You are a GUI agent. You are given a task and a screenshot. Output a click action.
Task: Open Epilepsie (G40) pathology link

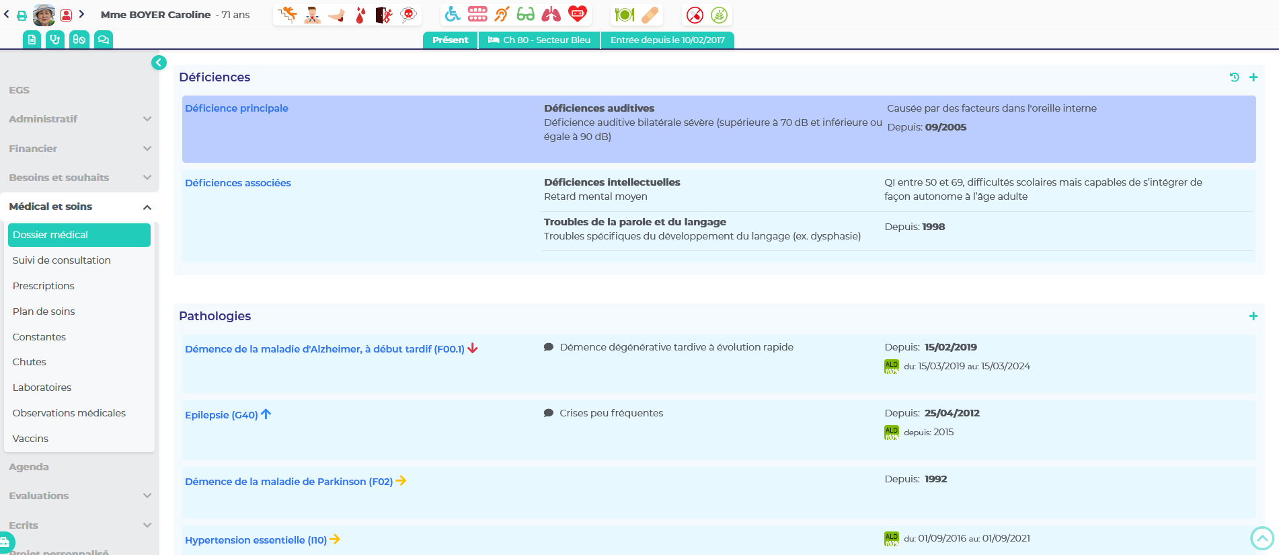click(221, 415)
